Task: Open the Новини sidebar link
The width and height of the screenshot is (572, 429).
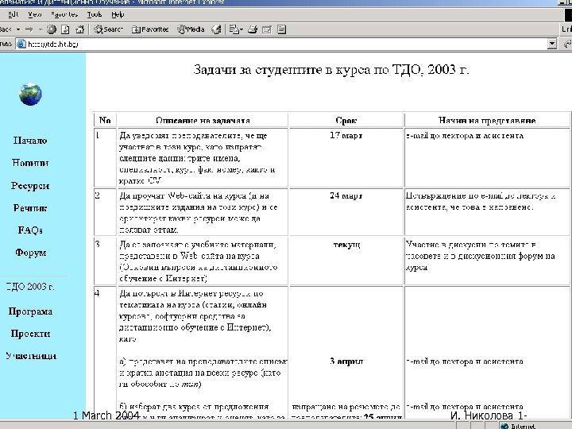Action: (30, 163)
